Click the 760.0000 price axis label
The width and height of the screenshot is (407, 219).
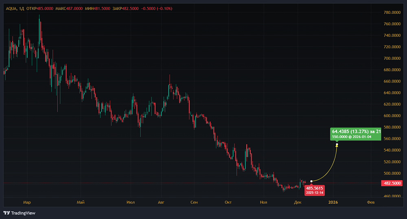(392, 24)
